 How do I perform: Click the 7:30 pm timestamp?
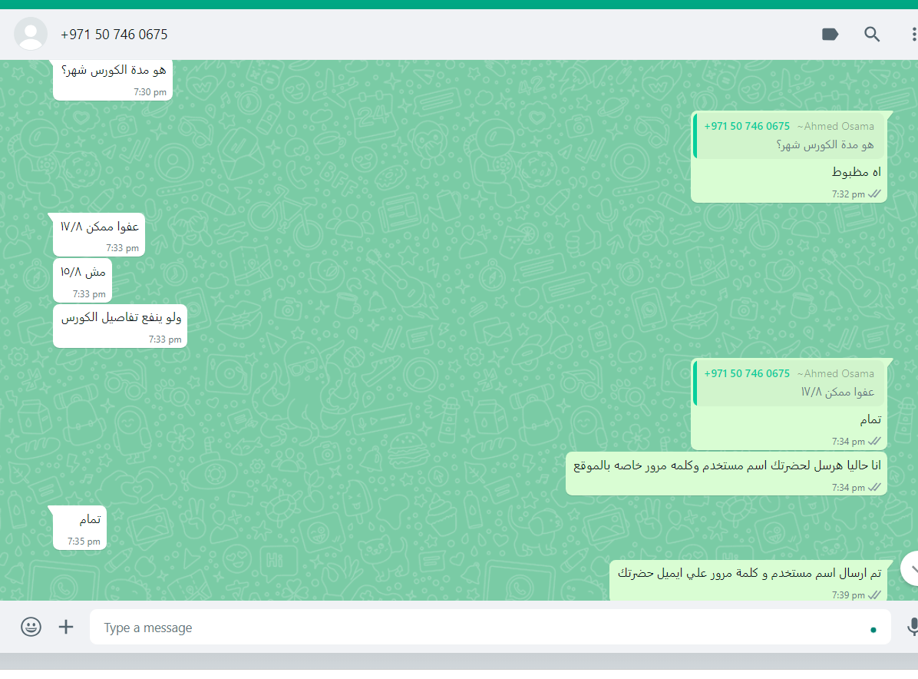pos(150,92)
